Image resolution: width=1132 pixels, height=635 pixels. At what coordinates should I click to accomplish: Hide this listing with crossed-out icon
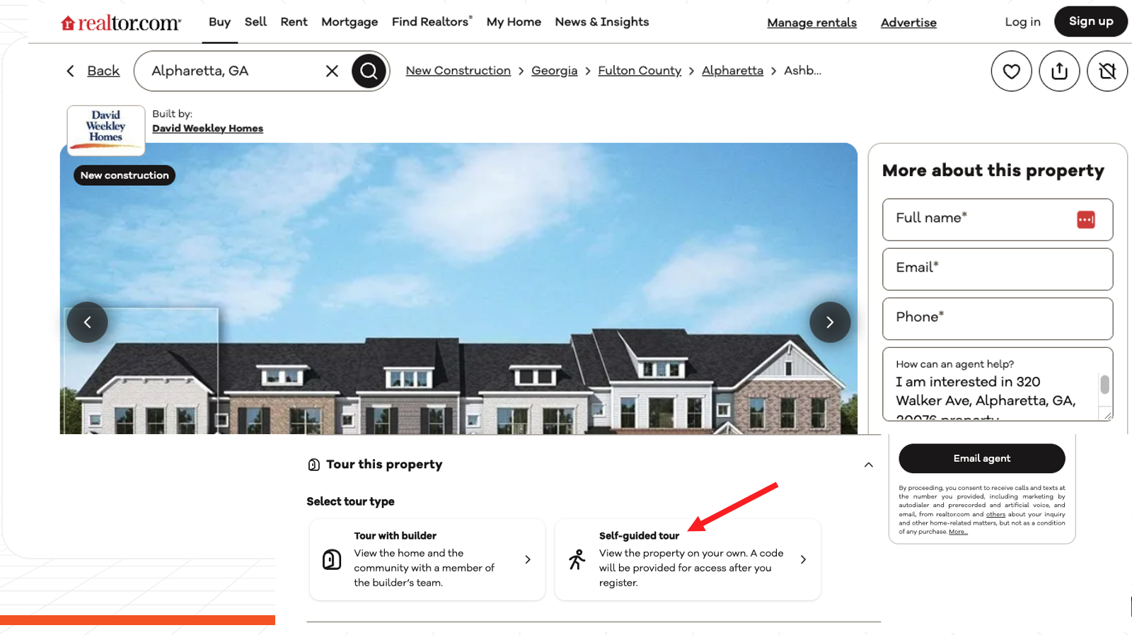1107,71
